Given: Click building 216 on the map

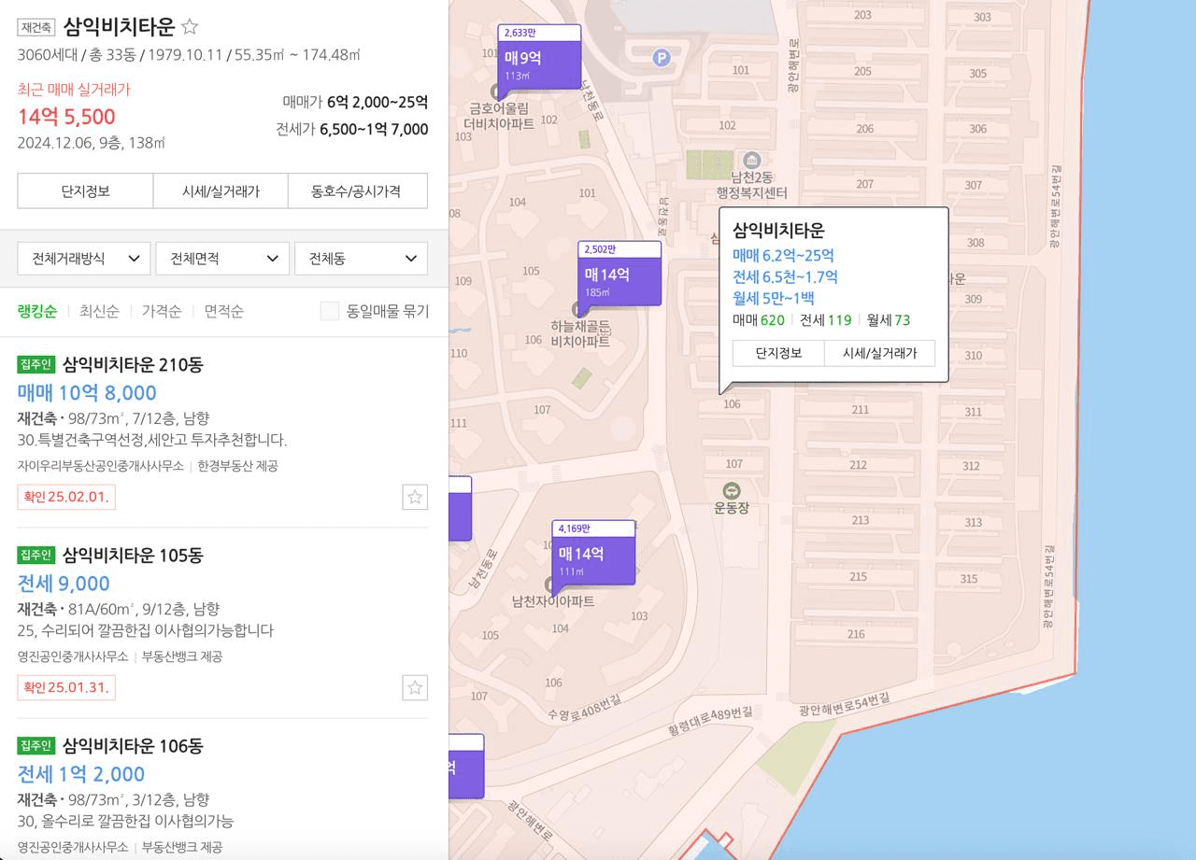Looking at the screenshot, I should click(856, 634).
